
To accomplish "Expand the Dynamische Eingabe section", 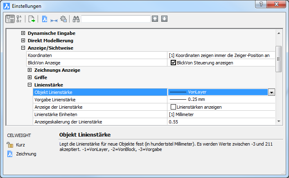I will tap(23, 33).
